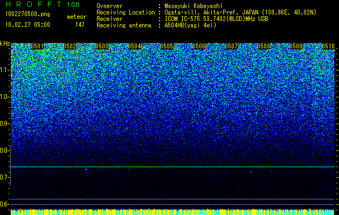This screenshot has height=215, width=339.
Task: Click the 0502 time marker
Action: (70, 46)
